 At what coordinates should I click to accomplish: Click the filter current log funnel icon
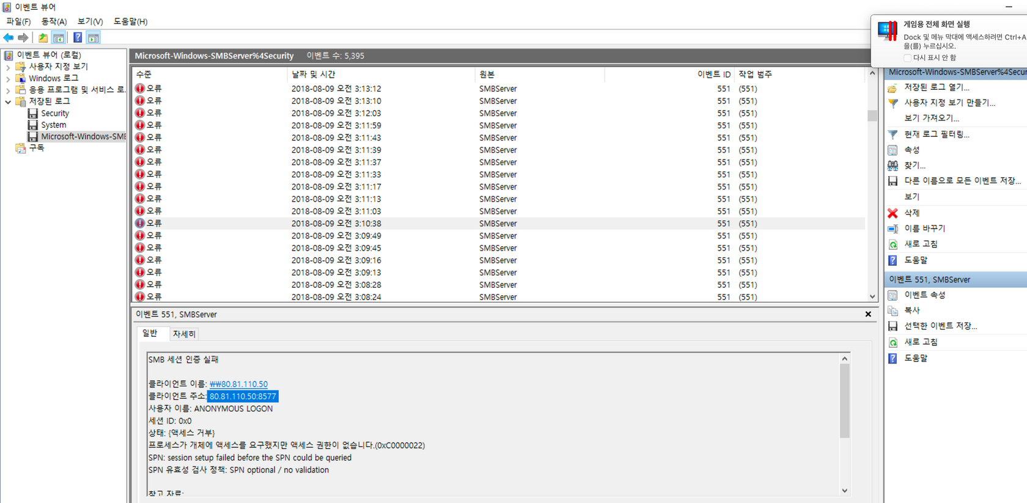click(893, 134)
